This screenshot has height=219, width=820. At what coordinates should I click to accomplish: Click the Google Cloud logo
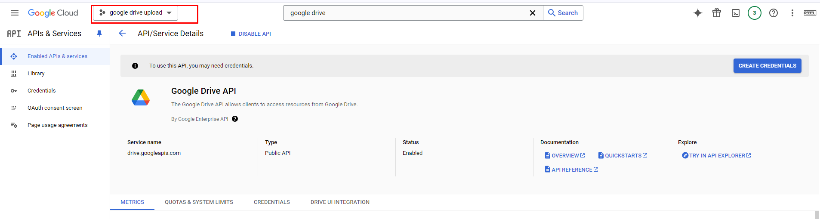(x=53, y=13)
